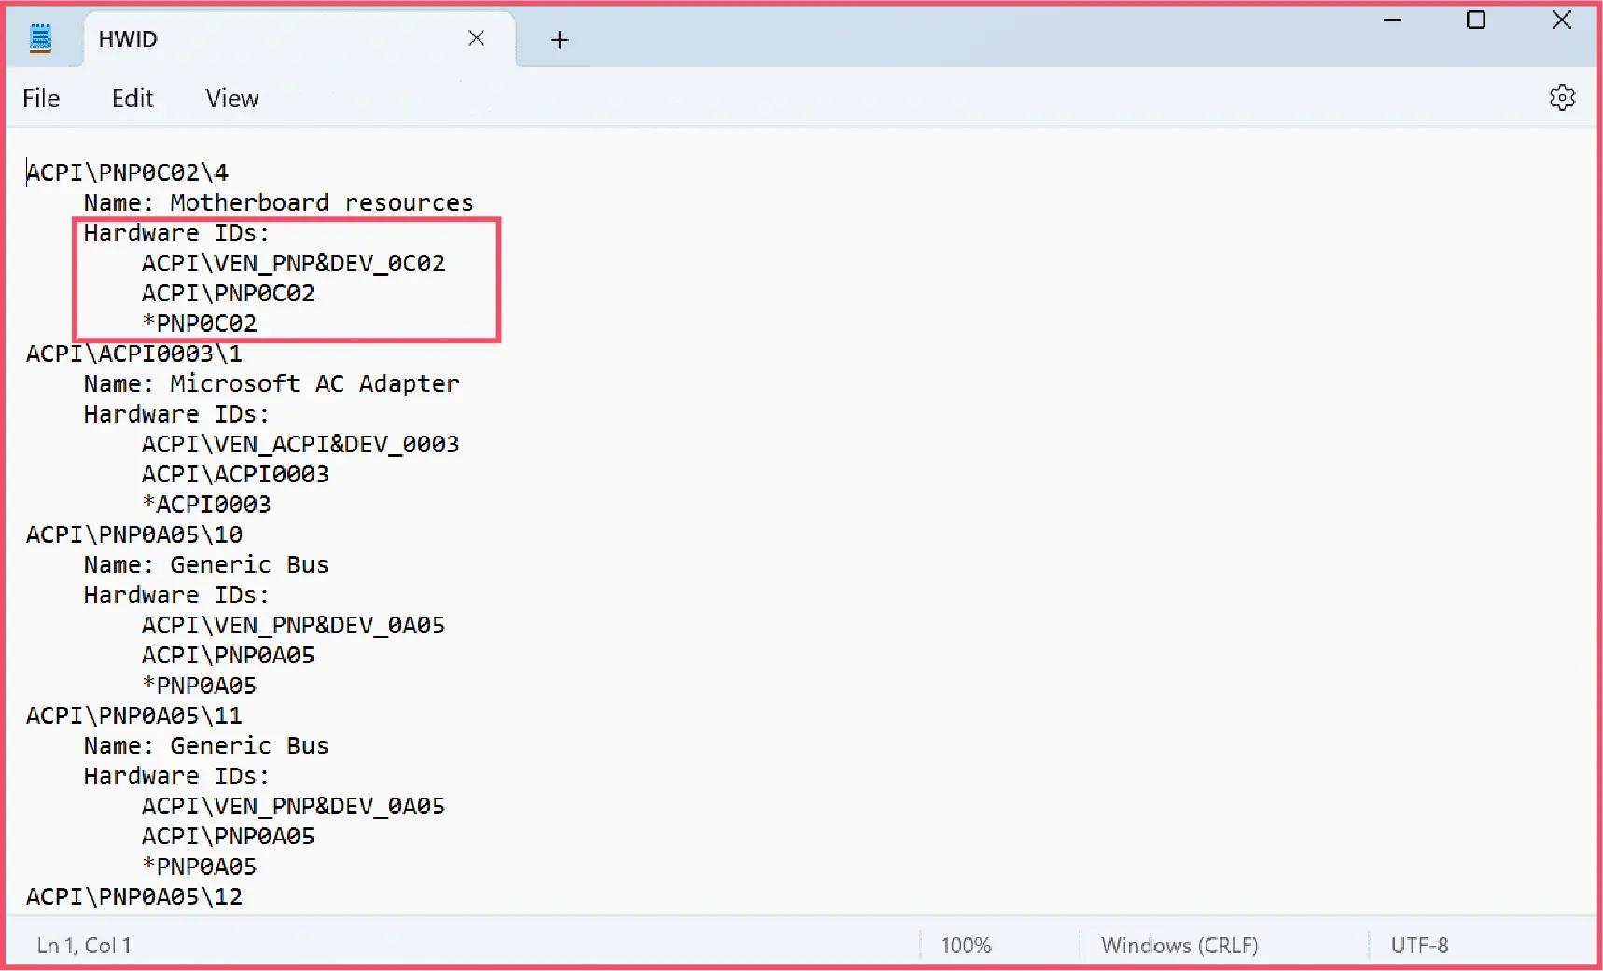Open the File menu
The width and height of the screenshot is (1603, 971).
coord(40,98)
